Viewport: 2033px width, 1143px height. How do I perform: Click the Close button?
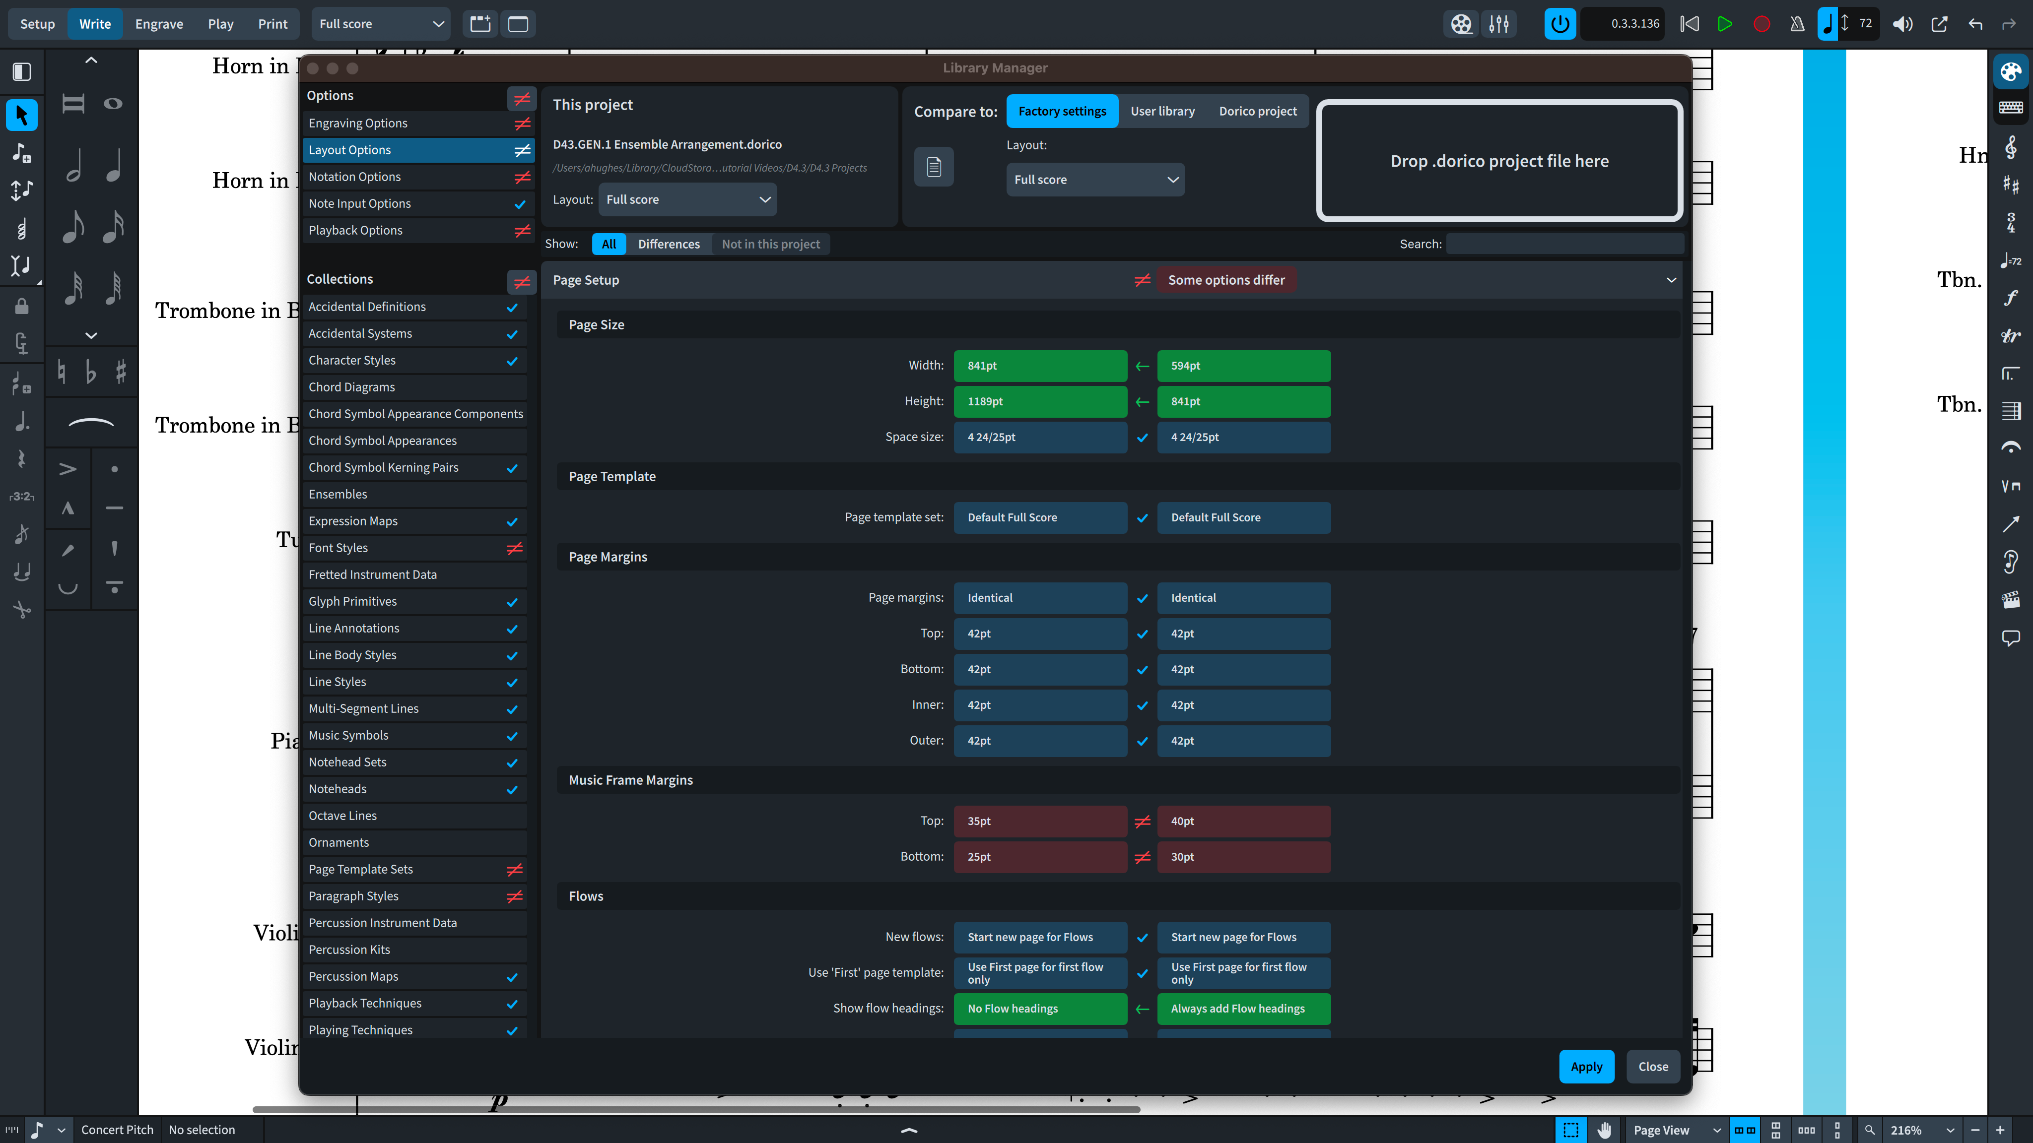click(x=1653, y=1067)
